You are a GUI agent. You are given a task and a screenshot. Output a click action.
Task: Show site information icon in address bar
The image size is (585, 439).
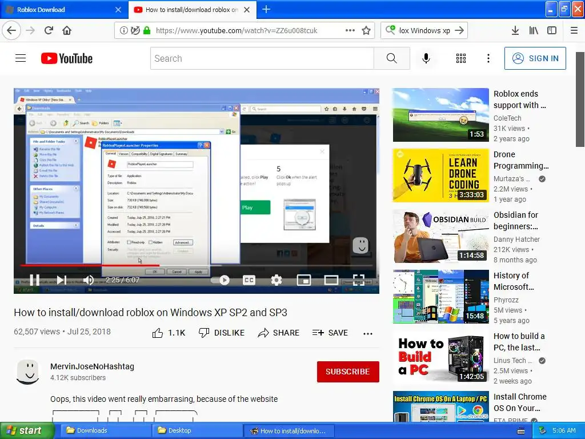click(x=123, y=31)
